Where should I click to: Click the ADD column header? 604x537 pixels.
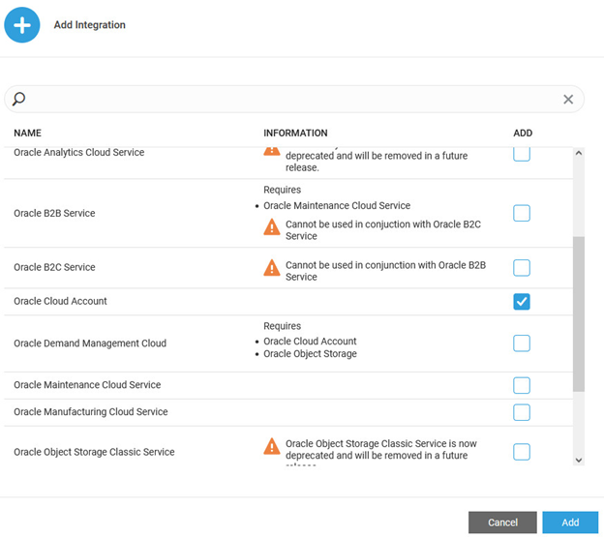pyautogui.click(x=523, y=134)
